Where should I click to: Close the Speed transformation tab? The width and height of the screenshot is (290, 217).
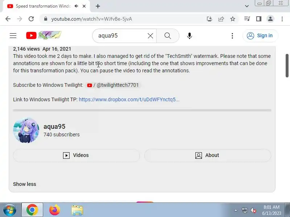click(84, 6)
